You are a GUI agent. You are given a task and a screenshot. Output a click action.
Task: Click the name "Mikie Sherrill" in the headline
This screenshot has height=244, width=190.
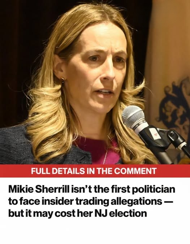39,189
